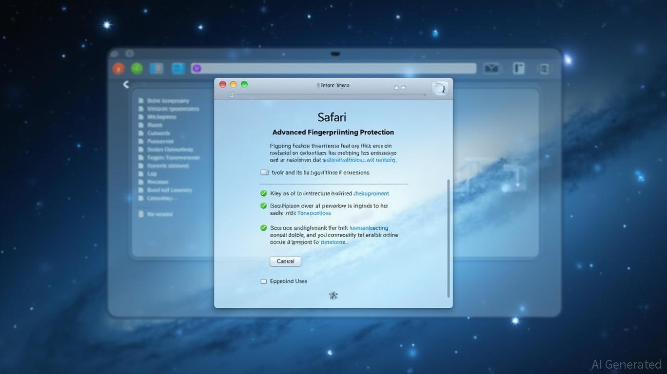Click the back chevron above the sidebar
Viewport: 667px width, 374px height.
click(126, 84)
